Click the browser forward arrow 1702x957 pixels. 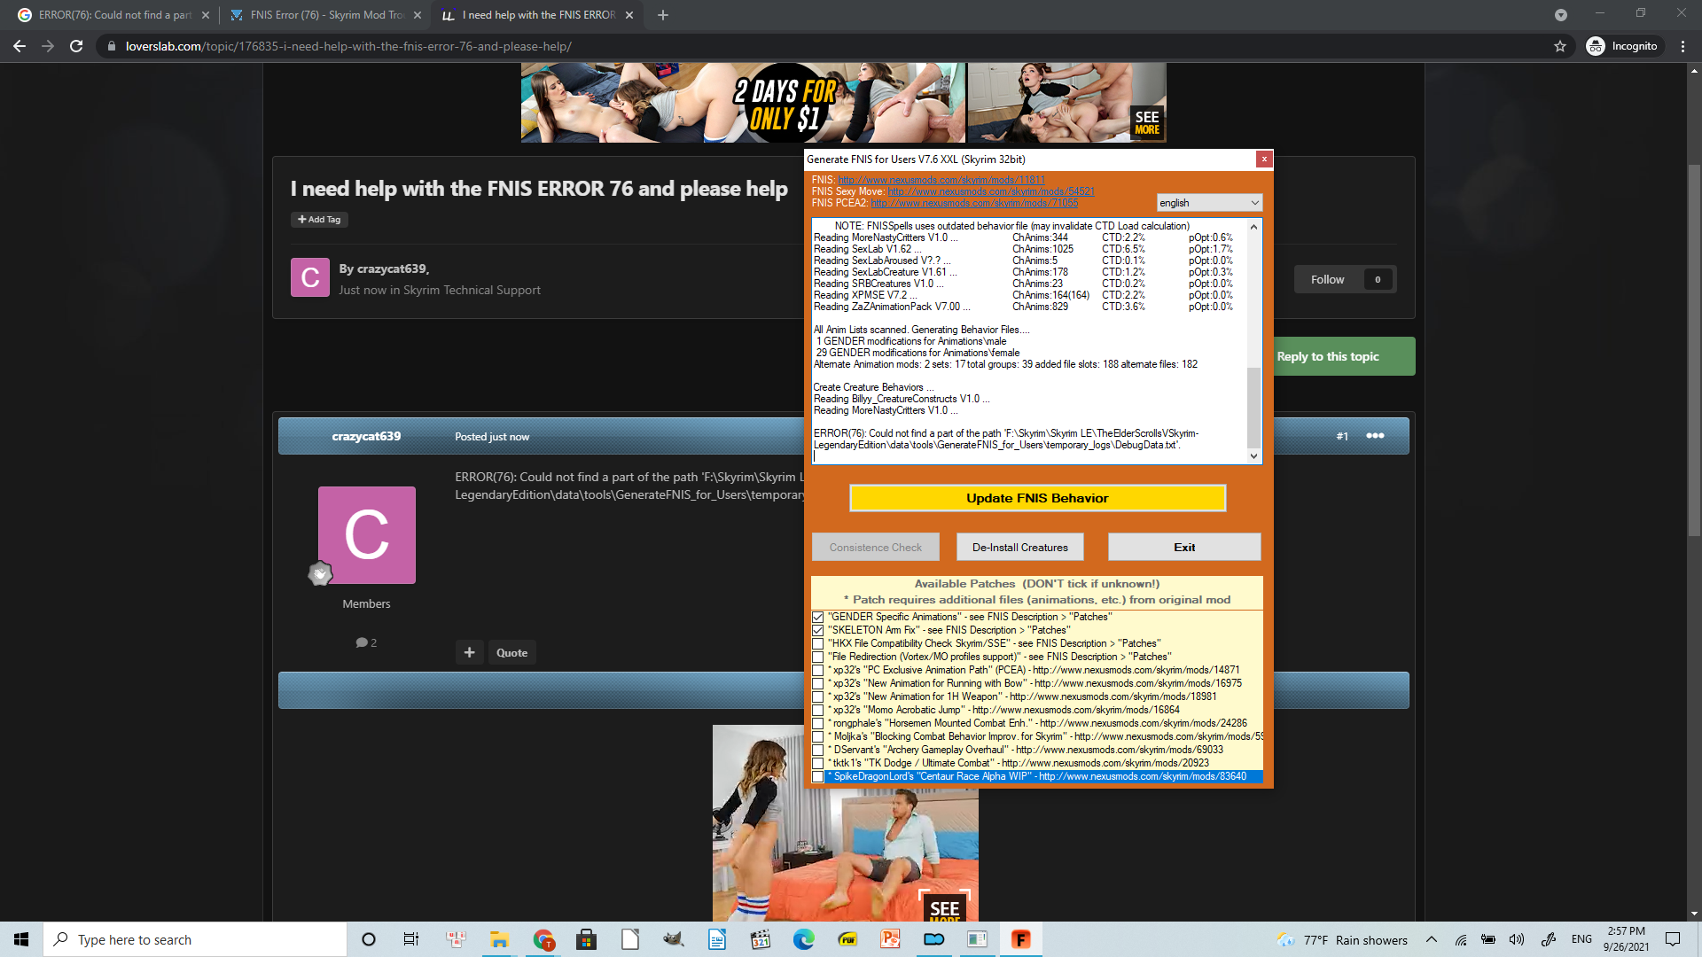click(48, 46)
